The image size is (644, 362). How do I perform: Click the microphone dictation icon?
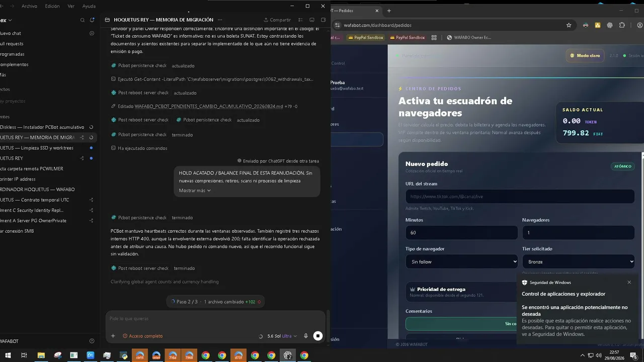coord(305,336)
